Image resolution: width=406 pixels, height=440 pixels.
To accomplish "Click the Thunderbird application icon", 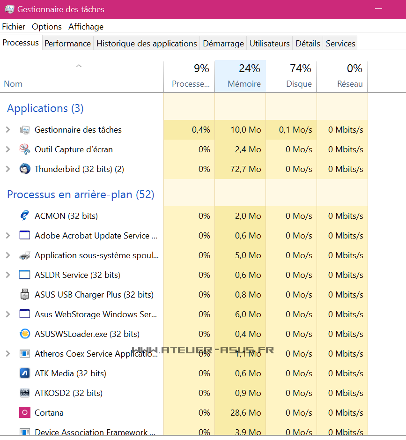I will point(25,169).
